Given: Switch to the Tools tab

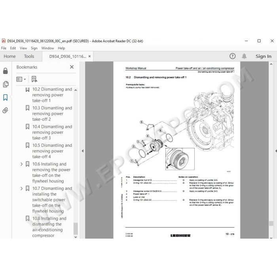Looking at the screenshot, I should point(29,56).
